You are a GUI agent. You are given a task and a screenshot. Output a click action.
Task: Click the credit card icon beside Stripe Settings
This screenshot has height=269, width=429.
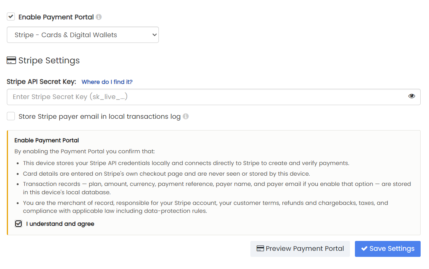[x=11, y=60]
